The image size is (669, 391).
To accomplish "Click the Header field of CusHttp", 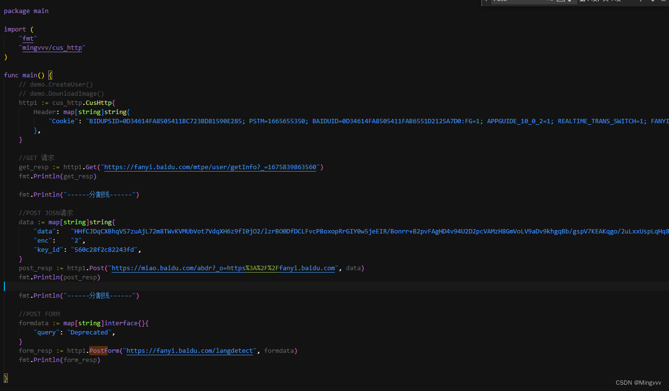I will 45,112.
